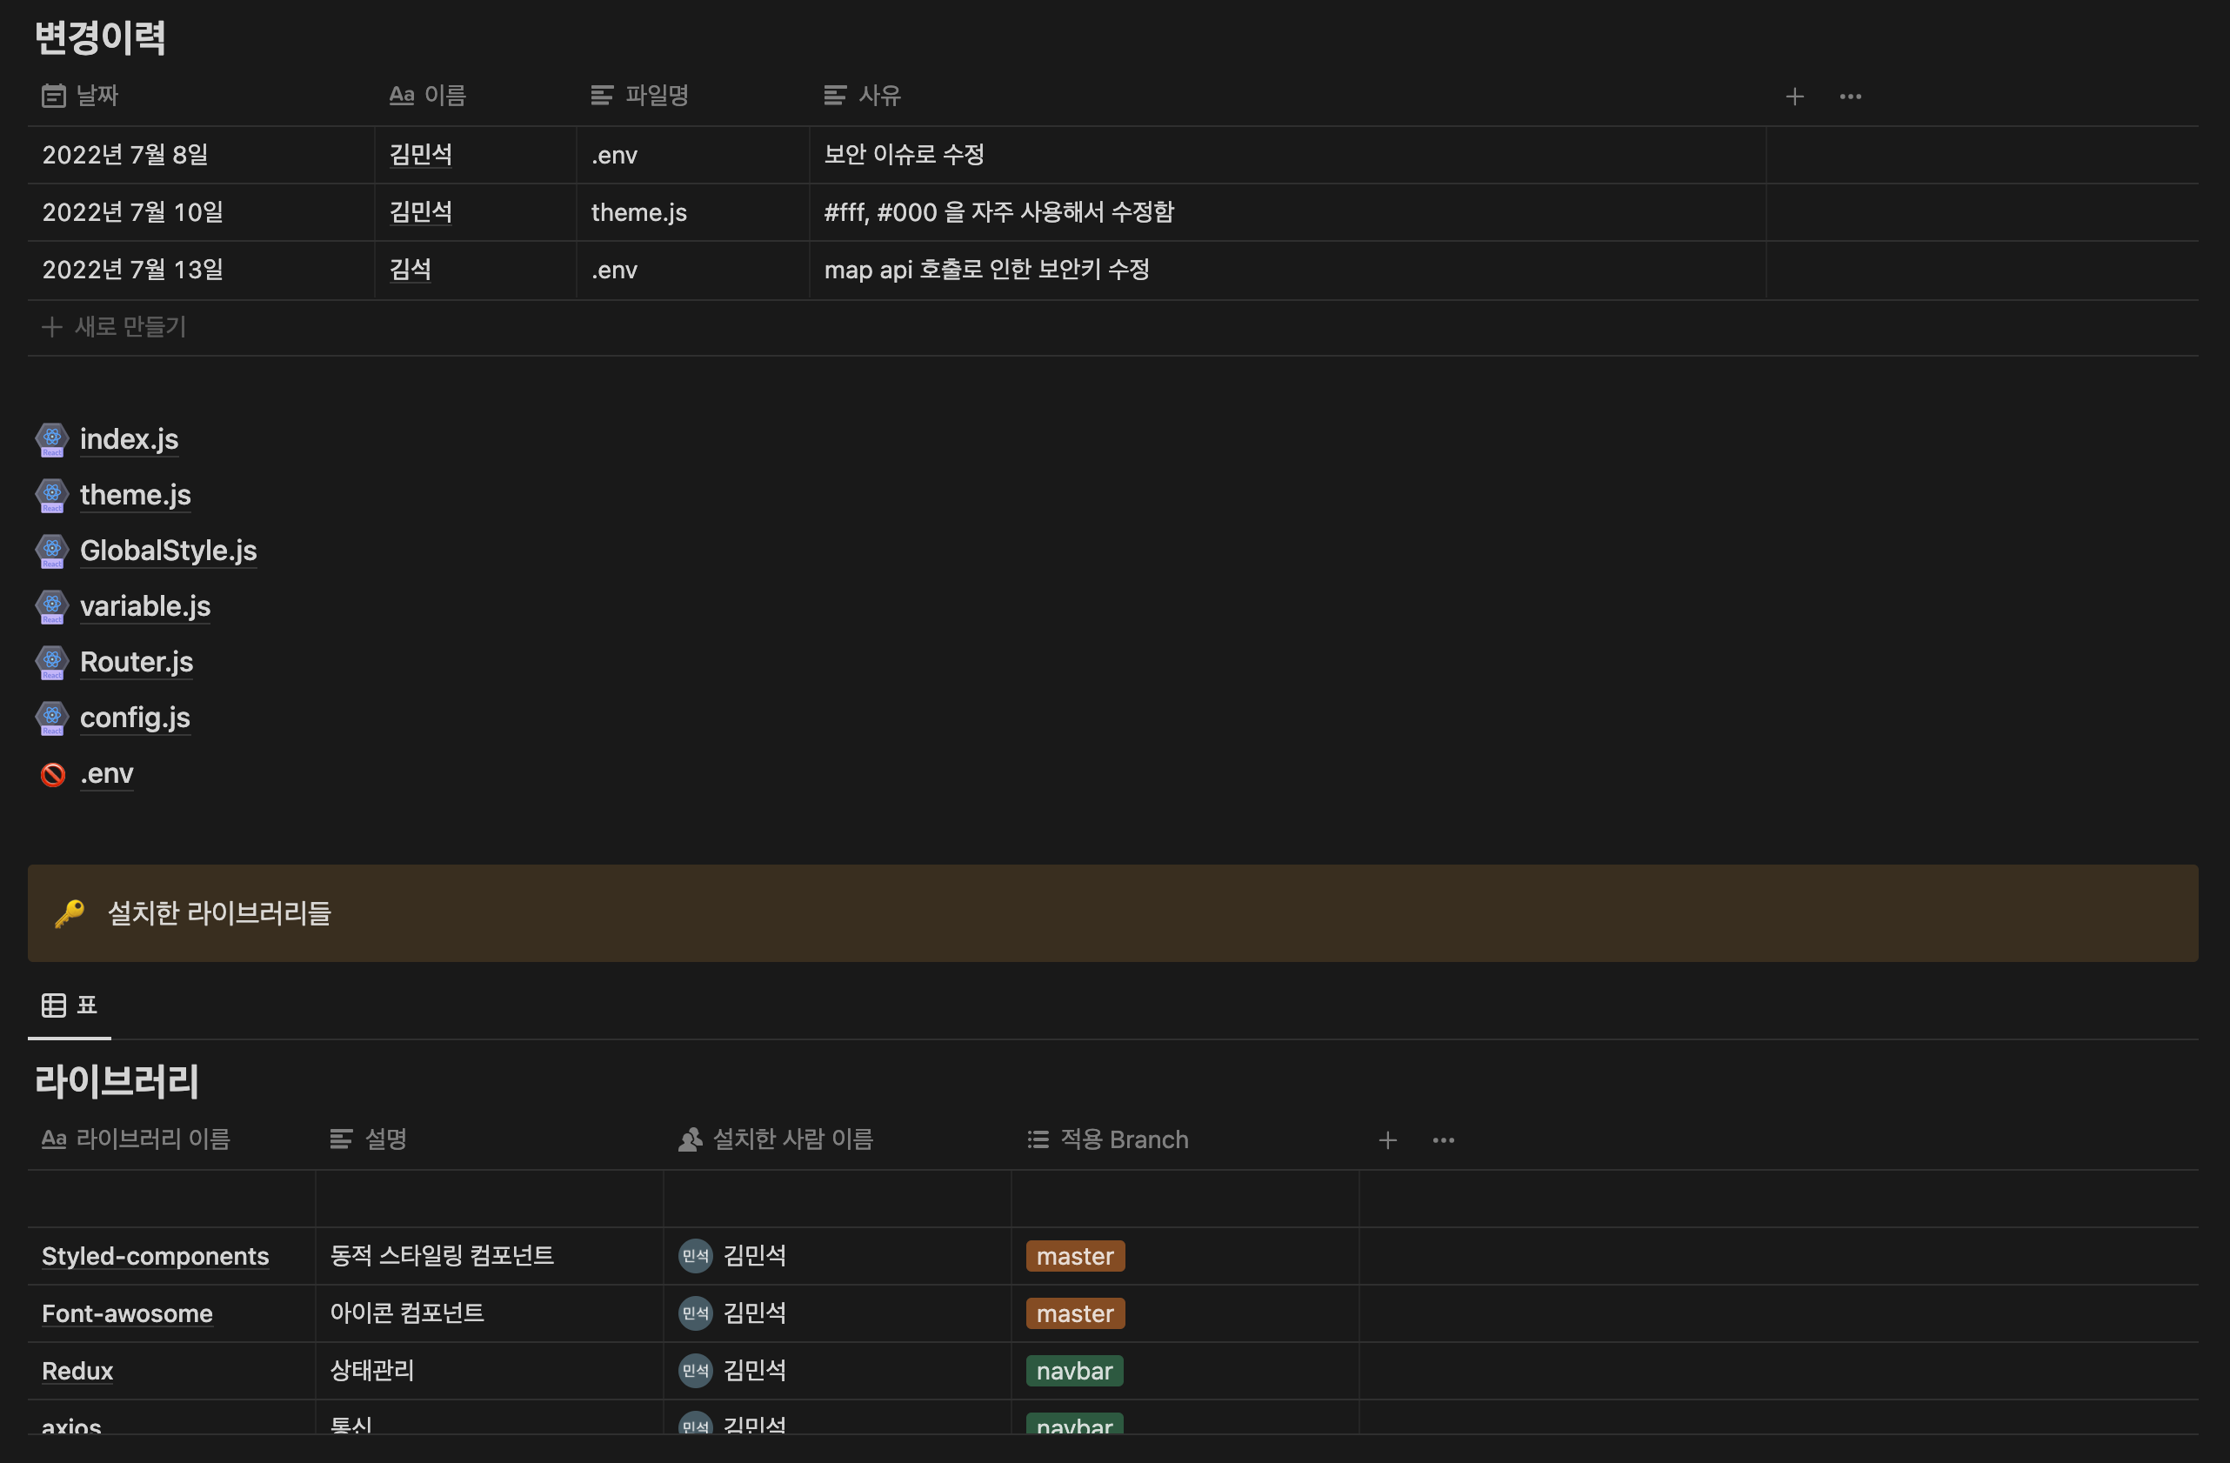Open the 설명 column header menu
2230x1463 pixels.
click(x=368, y=1139)
